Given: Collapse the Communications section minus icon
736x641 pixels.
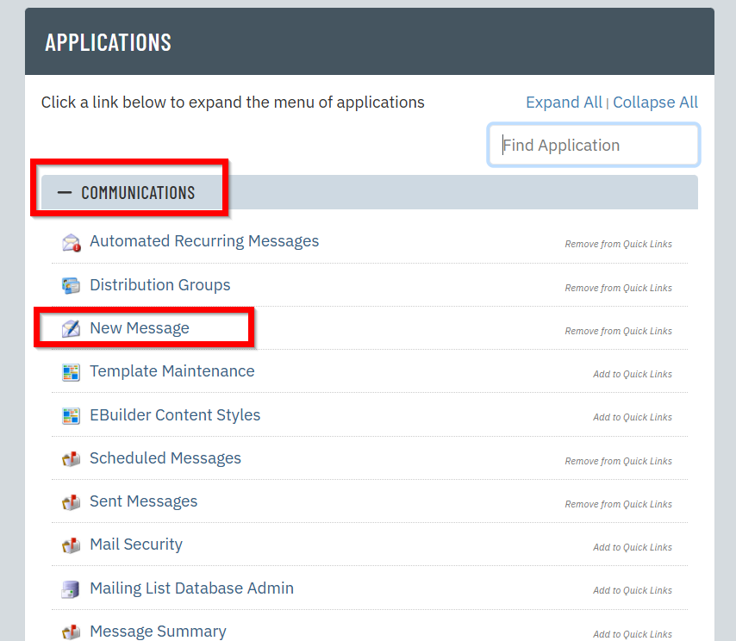Looking at the screenshot, I should [x=65, y=192].
